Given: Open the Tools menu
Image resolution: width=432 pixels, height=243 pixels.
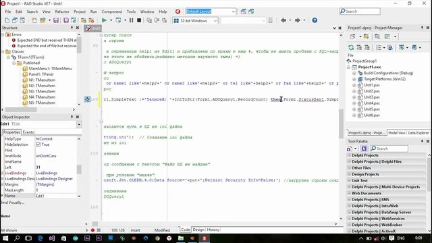Looking at the screenshot, I should point(131,11).
